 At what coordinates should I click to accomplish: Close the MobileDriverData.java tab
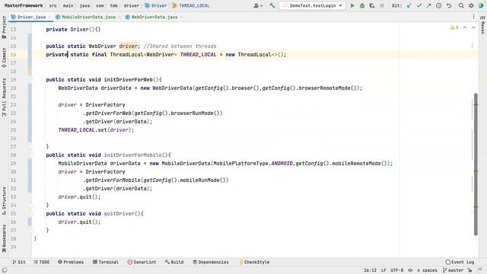[119, 17]
